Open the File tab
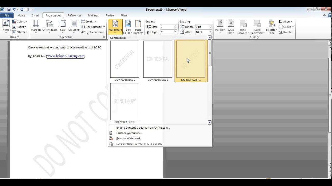 pyautogui.click(x=7, y=16)
